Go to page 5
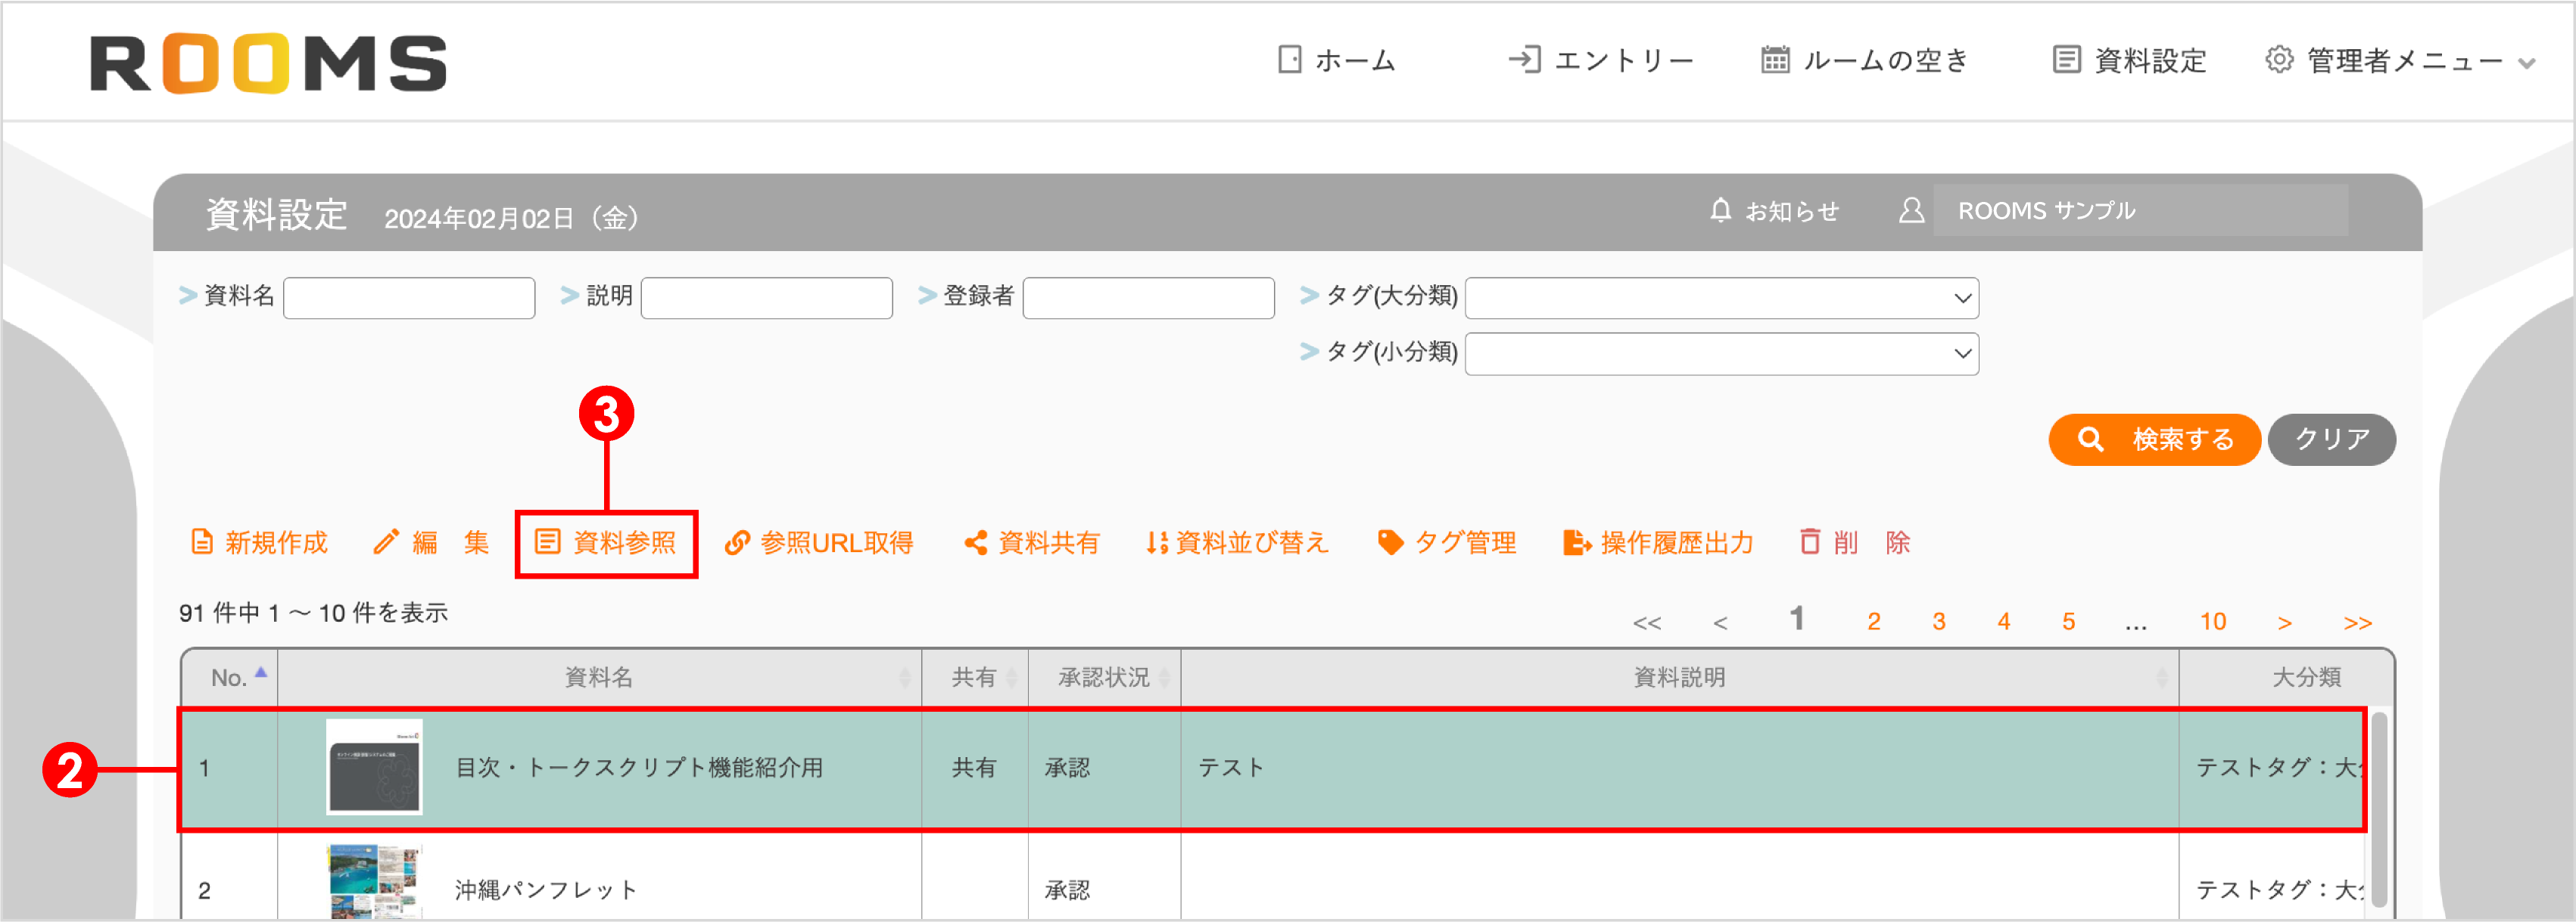 (2069, 621)
